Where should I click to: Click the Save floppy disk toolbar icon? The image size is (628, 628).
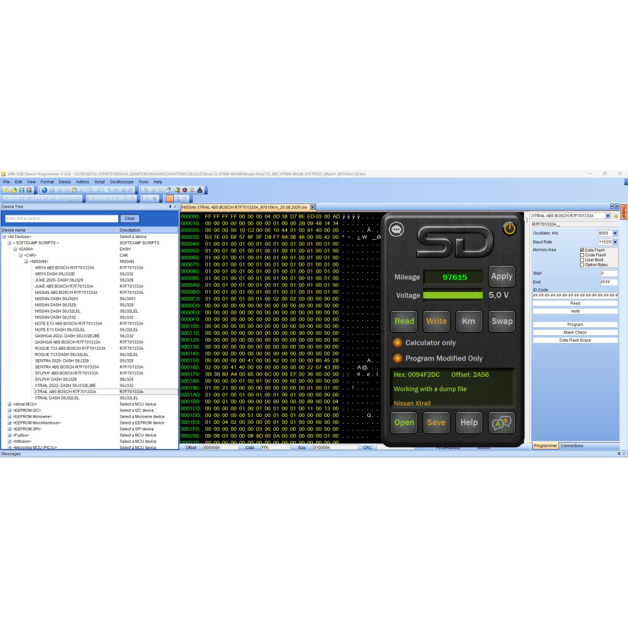tap(21, 190)
